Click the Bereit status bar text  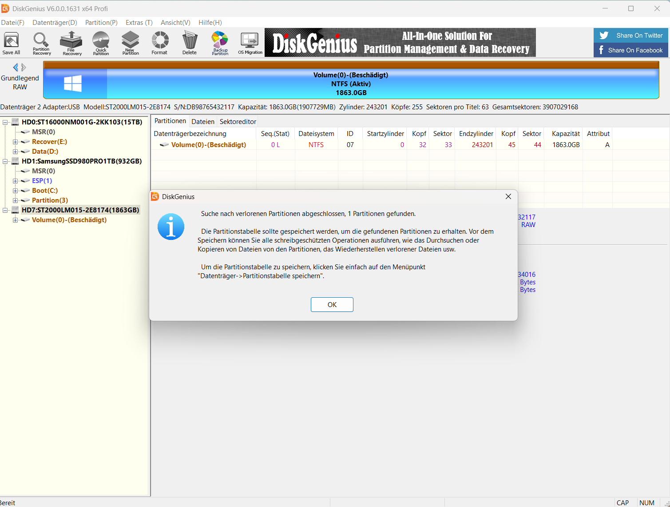(x=8, y=503)
